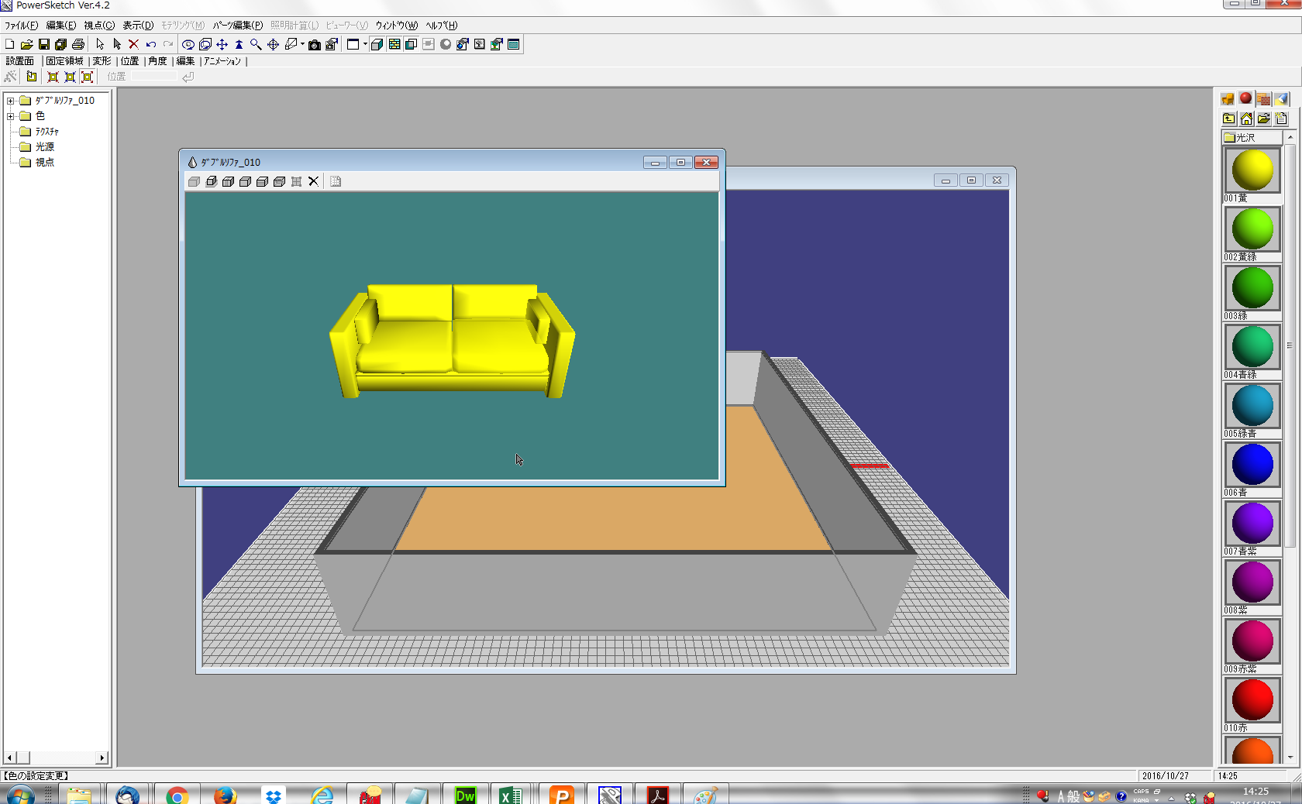
Task: Click the camera snapshot icon in toolbar
Action: [x=315, y=45]
